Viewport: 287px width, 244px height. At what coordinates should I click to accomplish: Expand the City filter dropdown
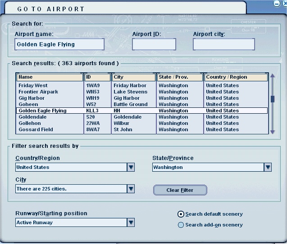tap(131, 189)
